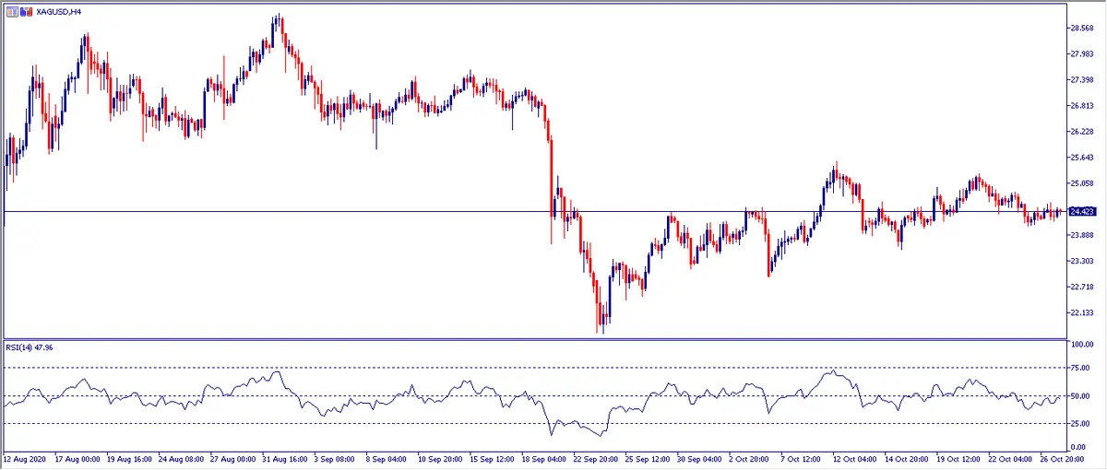Click the 3 Sep 08:00 time label
Image resolution: width=1107 pixels, height=470 pixels.
tap(334, 458)
